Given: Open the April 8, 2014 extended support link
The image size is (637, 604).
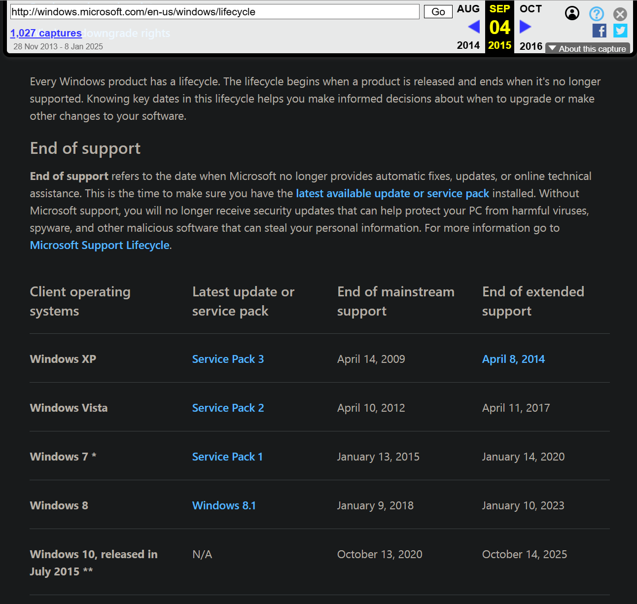Looking at the screenshot, I should pos(513,359).
